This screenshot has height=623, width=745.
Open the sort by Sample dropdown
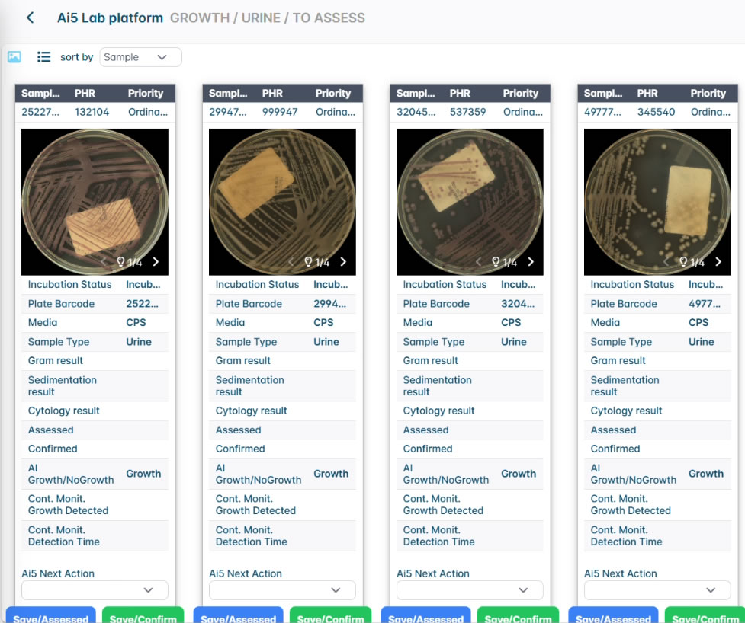[140, 57]
